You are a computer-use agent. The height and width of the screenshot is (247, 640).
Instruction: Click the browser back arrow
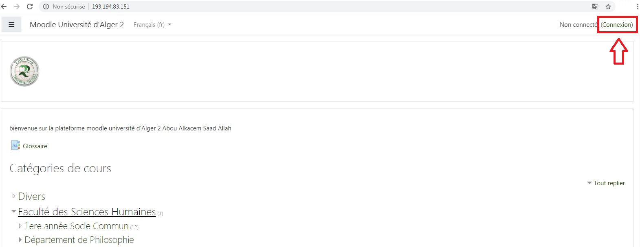4,6
